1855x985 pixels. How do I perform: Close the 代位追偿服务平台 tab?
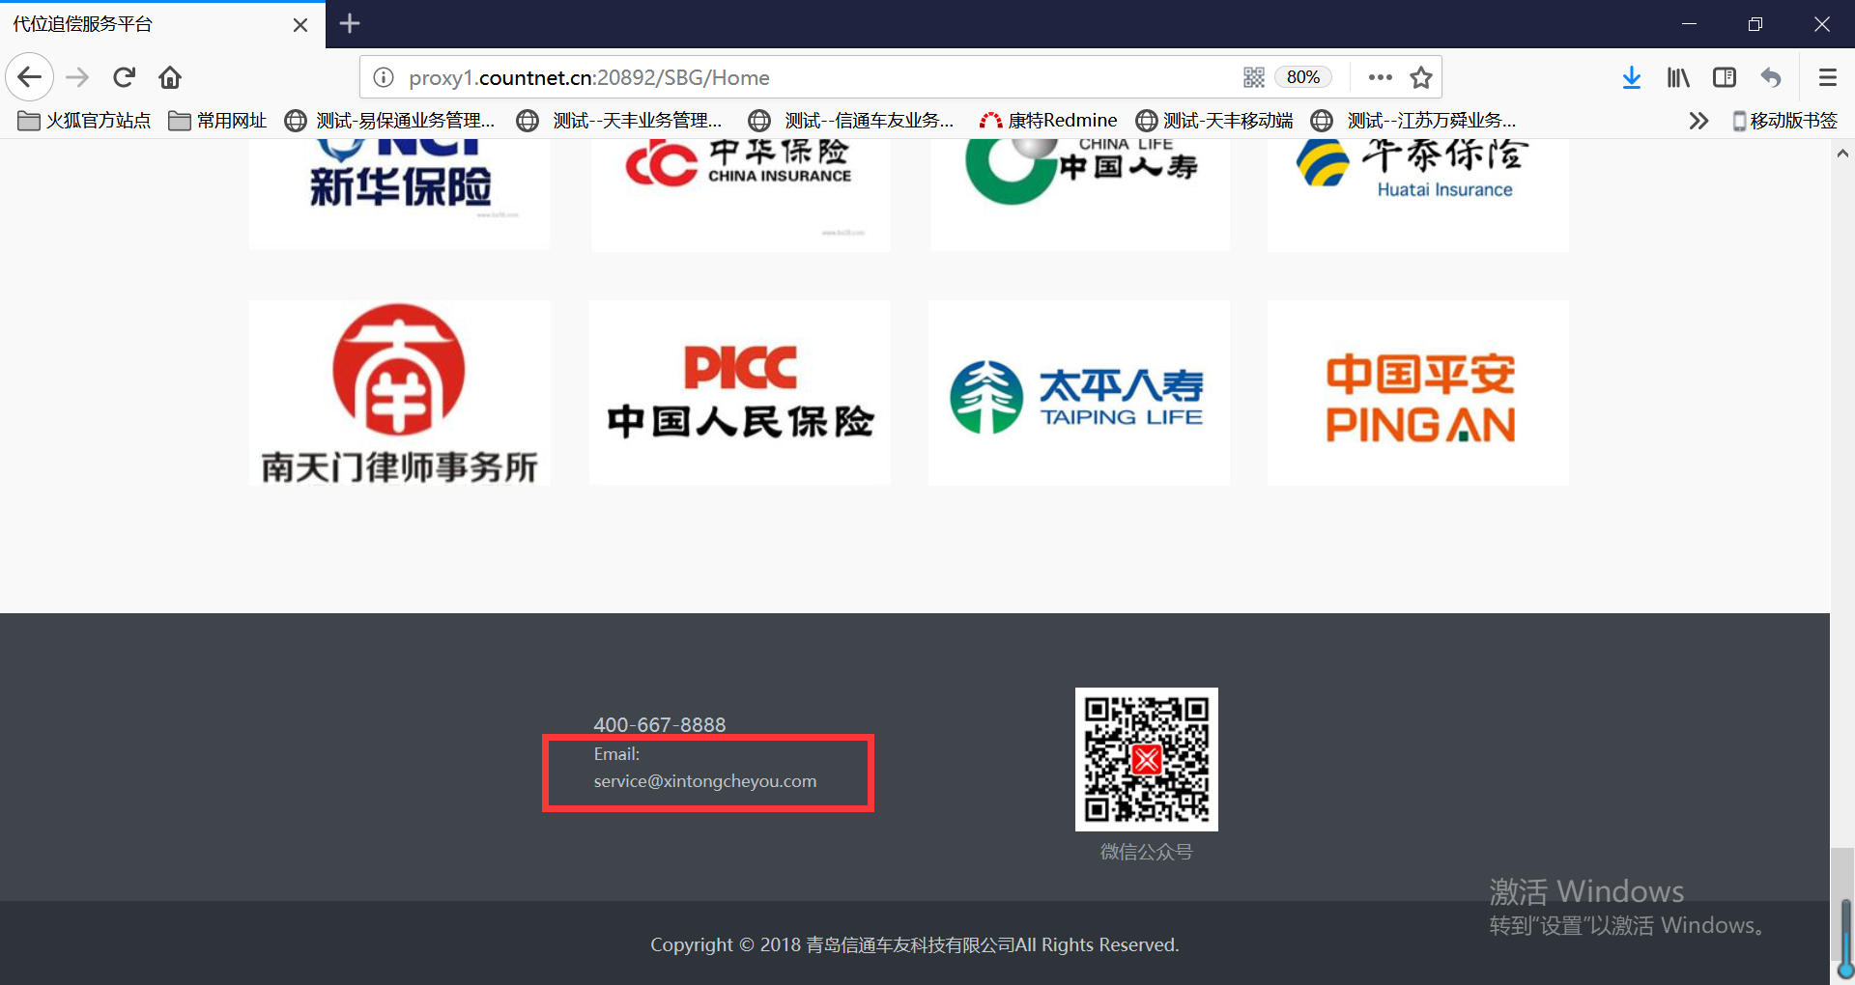click(x=300, y=24)
